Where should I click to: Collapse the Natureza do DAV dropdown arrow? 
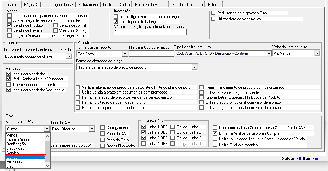tap(47, 129)
